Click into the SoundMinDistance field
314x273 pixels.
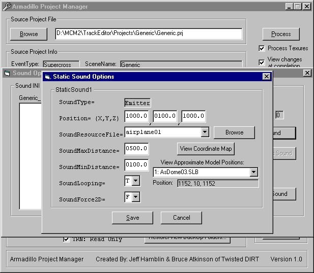pyautogui.click(x=137, y=165)
